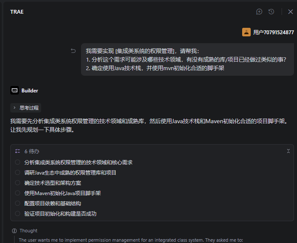Click the Builder agent icon
The height and width of the screenshot is (243, 297).
tap(15, 90)
